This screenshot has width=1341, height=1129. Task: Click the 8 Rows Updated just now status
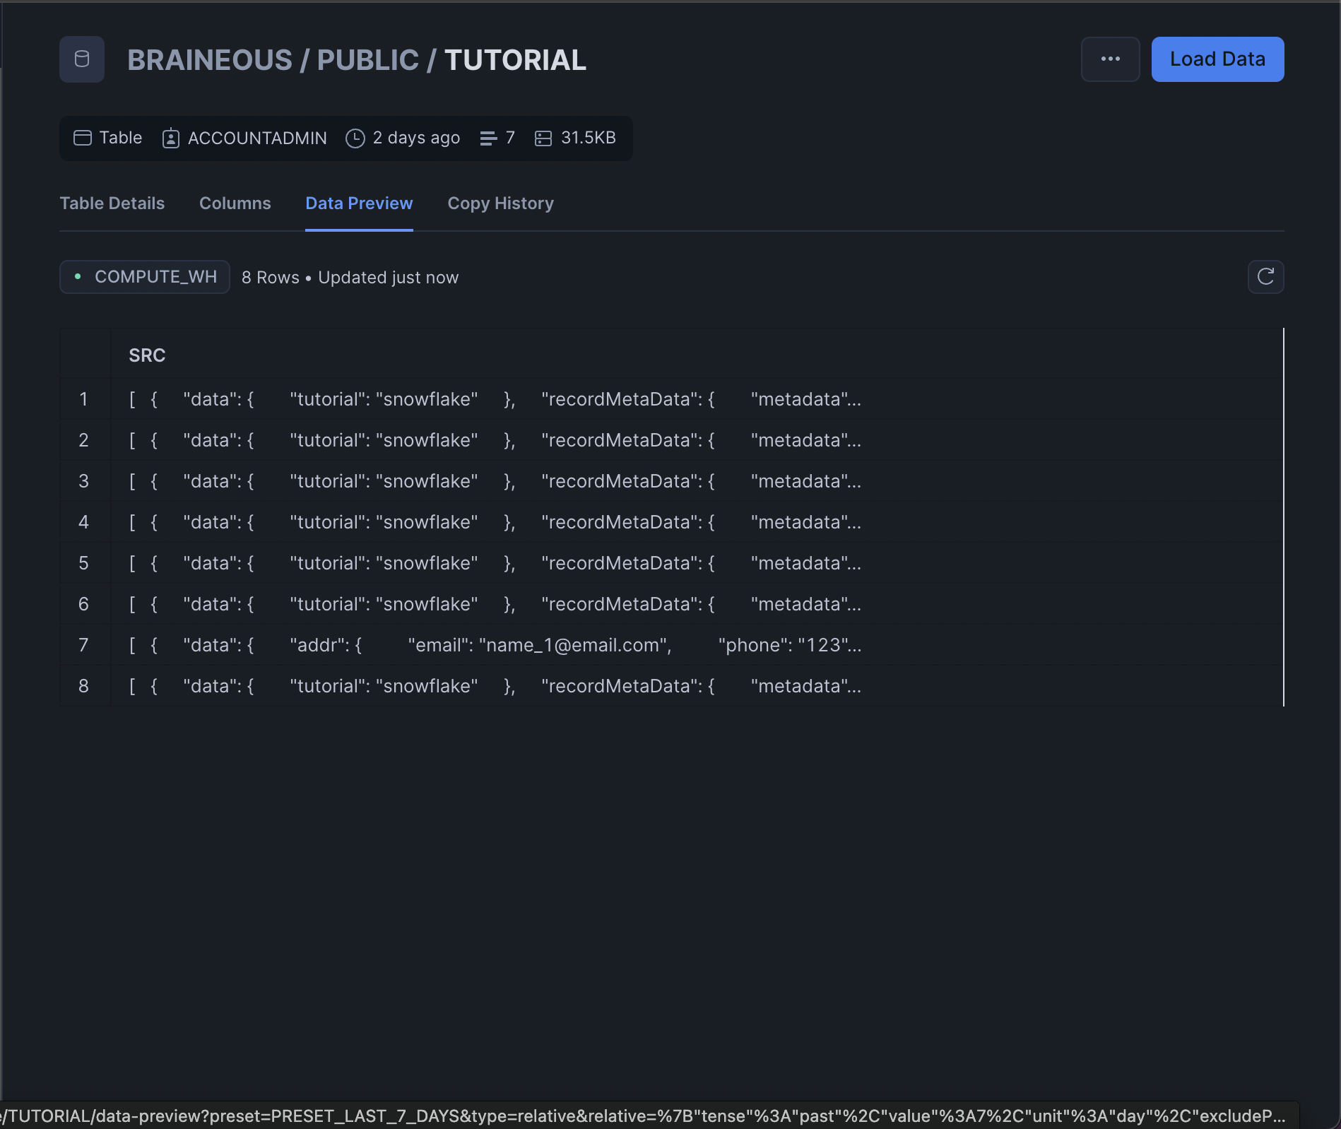click(x=350, y=278)
